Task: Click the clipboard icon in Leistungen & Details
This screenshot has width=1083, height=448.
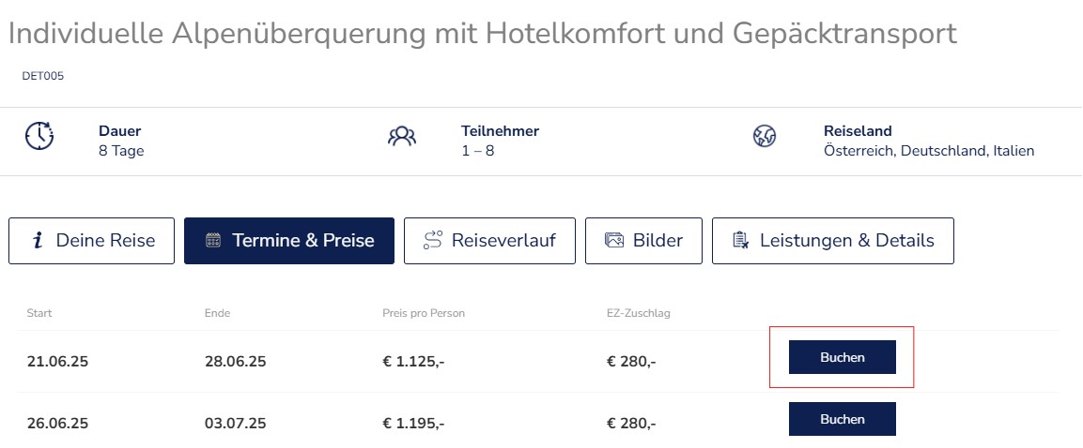Action: coord(740,241)
